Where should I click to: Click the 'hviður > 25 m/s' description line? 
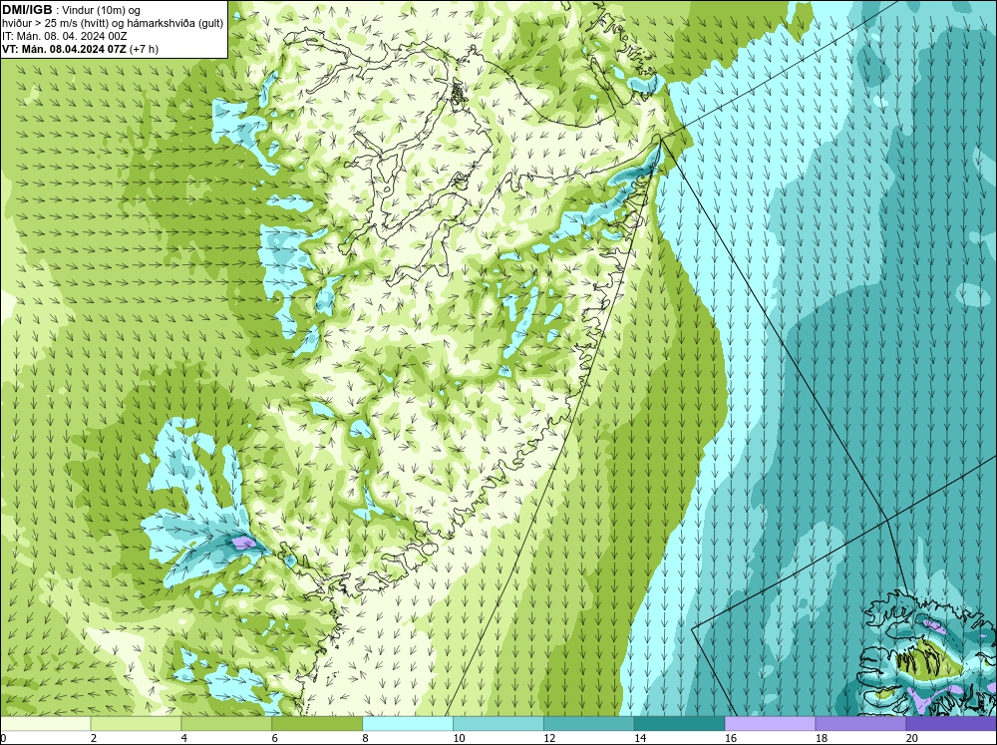coord(113,24)
